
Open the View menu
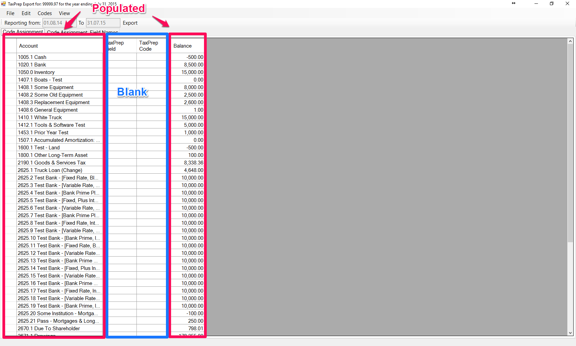tap(64, 13)
